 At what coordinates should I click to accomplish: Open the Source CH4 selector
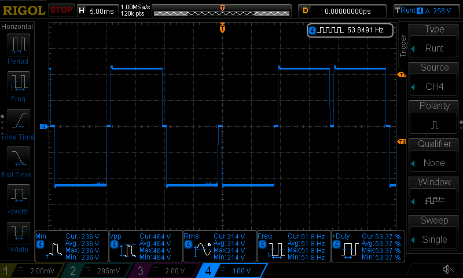tap(434, 80)
